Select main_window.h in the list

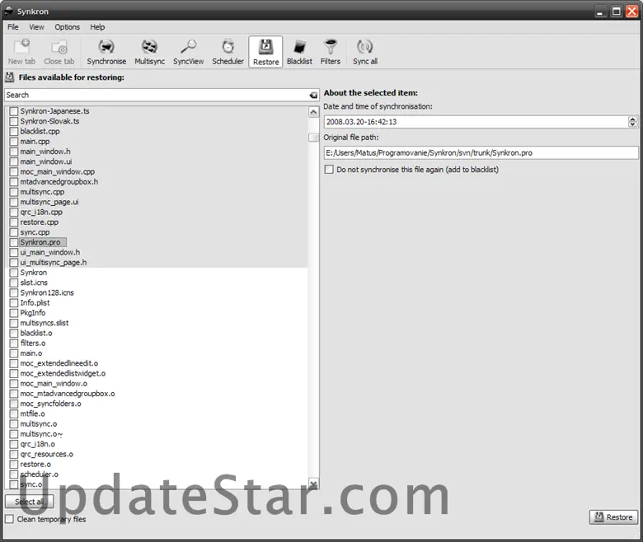[45, 152]
